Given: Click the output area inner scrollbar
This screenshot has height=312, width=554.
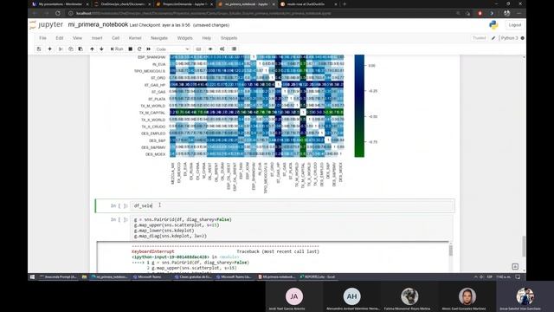Looking at the screenshot, I should (x=450, y=250).
